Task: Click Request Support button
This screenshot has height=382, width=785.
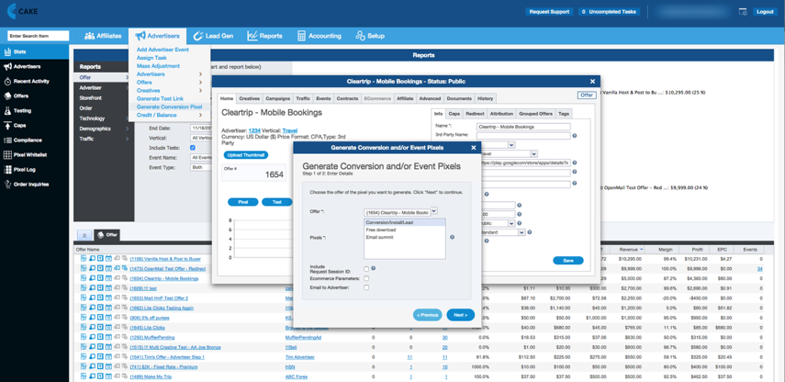Action: pos(549,12)
